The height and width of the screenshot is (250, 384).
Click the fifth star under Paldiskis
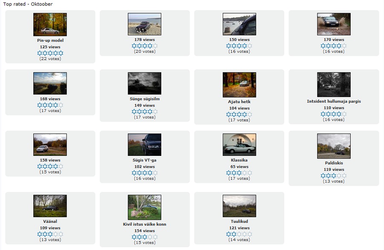point(344,176)
